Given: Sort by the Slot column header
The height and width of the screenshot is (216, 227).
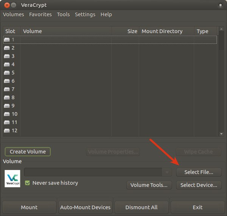Looking at the screenshot, I should (12, 31).
